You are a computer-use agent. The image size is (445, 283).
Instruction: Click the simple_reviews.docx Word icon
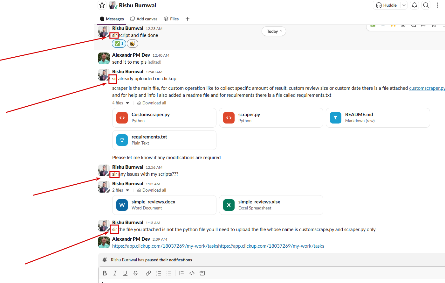click(122, 205)
